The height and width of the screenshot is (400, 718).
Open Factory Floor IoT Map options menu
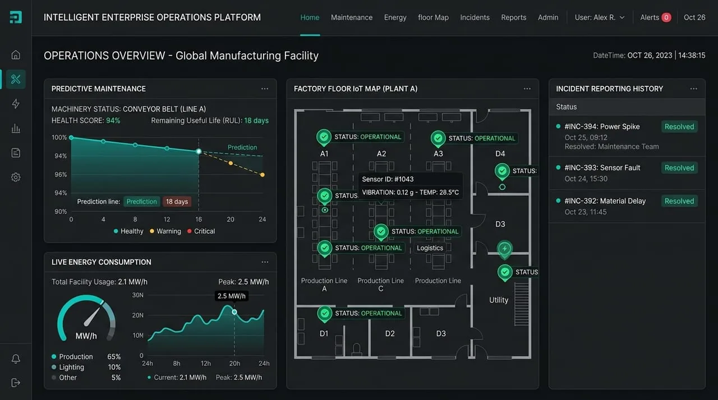coord(527,89)
